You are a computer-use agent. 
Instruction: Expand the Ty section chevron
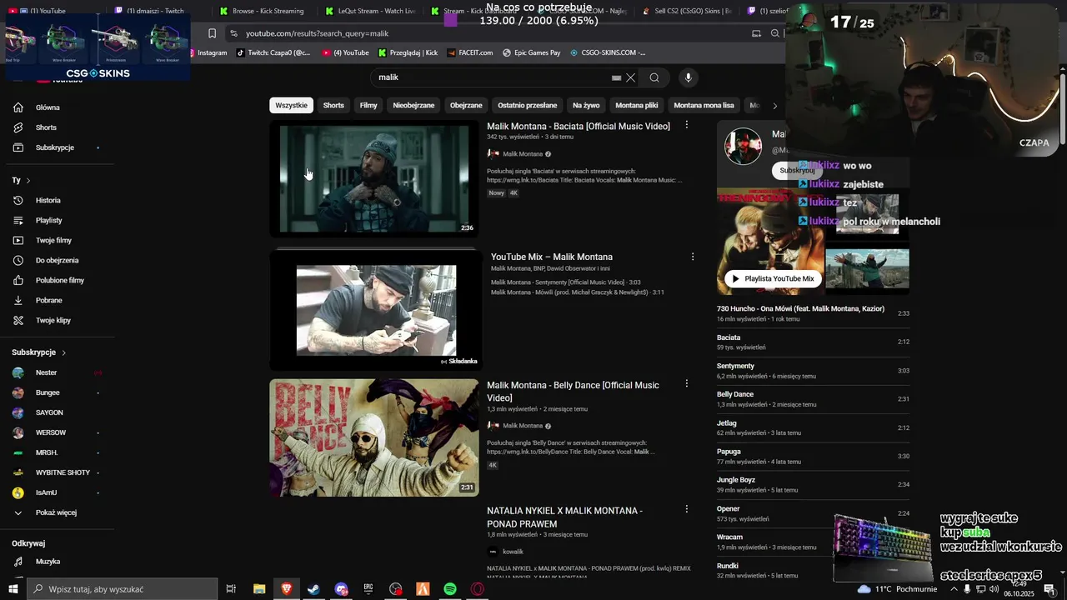pos(28,180)
